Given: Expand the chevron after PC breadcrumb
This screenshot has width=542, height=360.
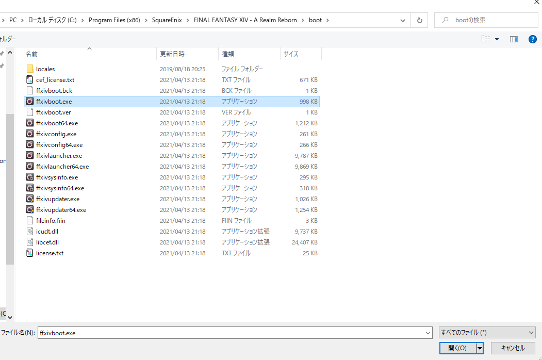Looking at the screenshot, I should coord(22,20).
